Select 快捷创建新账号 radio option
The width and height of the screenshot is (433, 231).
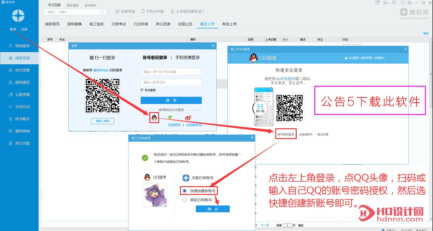pos(184,191)
